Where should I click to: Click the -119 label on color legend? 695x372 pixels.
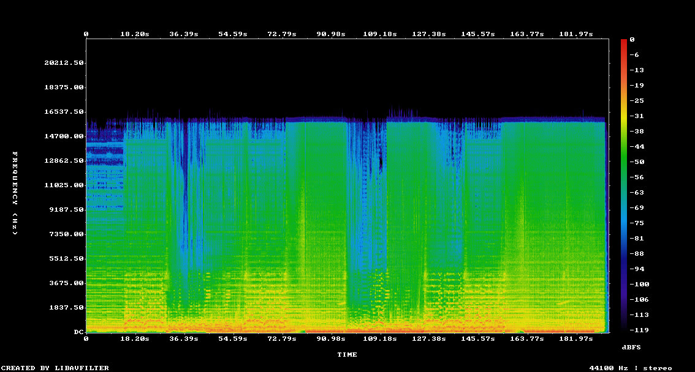point(639,330)
